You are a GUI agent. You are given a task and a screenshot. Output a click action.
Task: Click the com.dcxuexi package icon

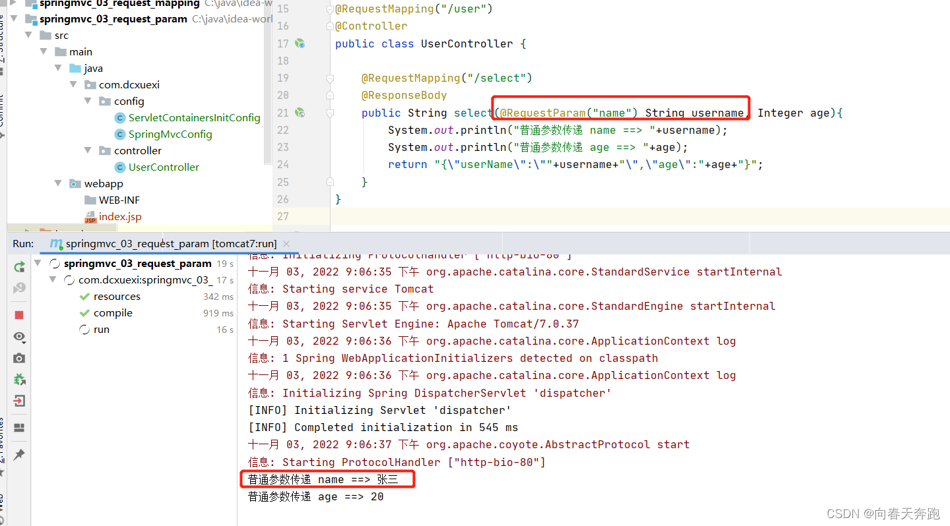pyautogui.click(x=90, y=85)
